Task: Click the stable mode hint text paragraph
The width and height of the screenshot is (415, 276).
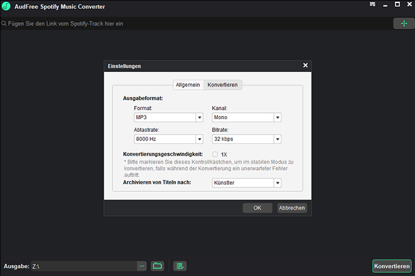Action: point(209,168)
